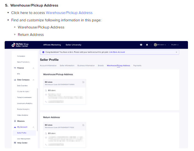Screen dimensions: 194x151
Task: Dismiss the congratulations notification banner
Action: pos(176,52)
